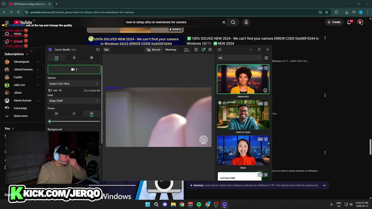Open Windows Start menu

pyautogui.click(x=148, y=204)
